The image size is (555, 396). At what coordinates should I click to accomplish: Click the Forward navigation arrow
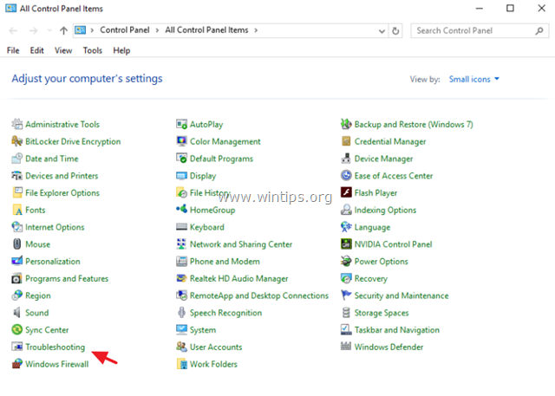click(33, 30)
